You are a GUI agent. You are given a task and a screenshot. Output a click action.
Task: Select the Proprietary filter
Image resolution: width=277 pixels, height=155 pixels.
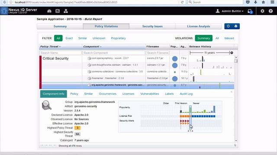[x=118, y=38]
